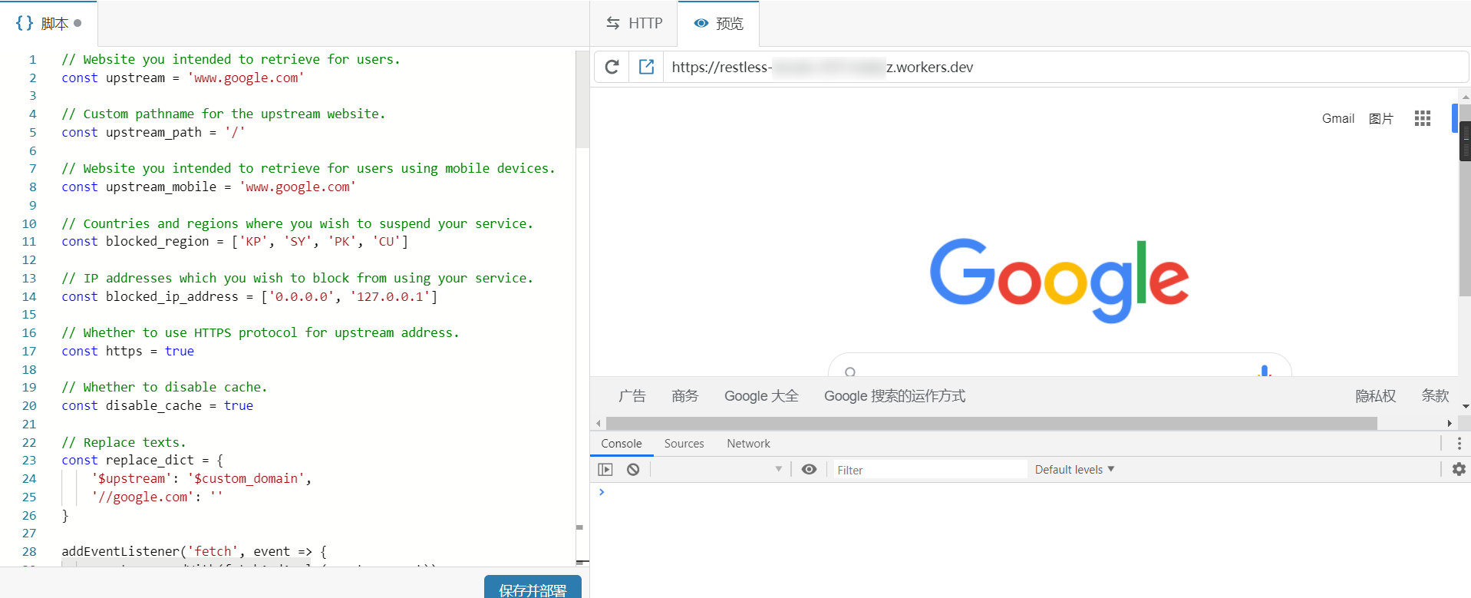Click the Google logo in the preview
This screenshot has height=598, width=1471.
1059,280
